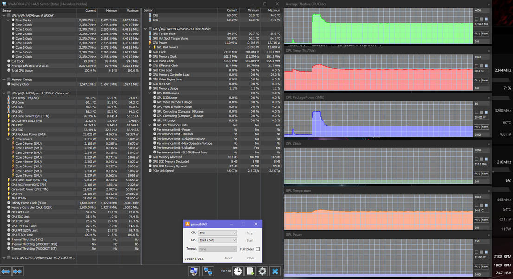Click the expand columns double-arrow icon
Image resolution: width=513 pixels, height=279 pixels.
pyautogui.click(x=6, y=271)
